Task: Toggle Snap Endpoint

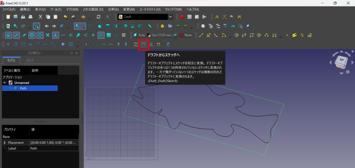Action: [16, 35]
